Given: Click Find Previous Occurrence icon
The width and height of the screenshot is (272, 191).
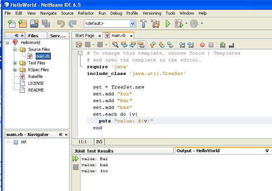Looking at the screenshot, I should pyautogui.click(x=124, y=45).
